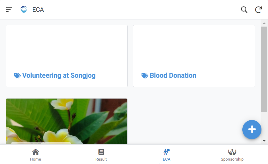Click empty image area of Blood Donation card

click(194, 46)
